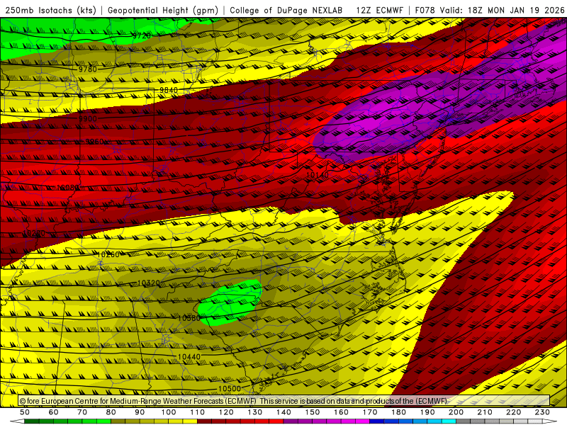Click the 10200 height contour label
Viewport: 567px width, 425px height.
point(33,234)
